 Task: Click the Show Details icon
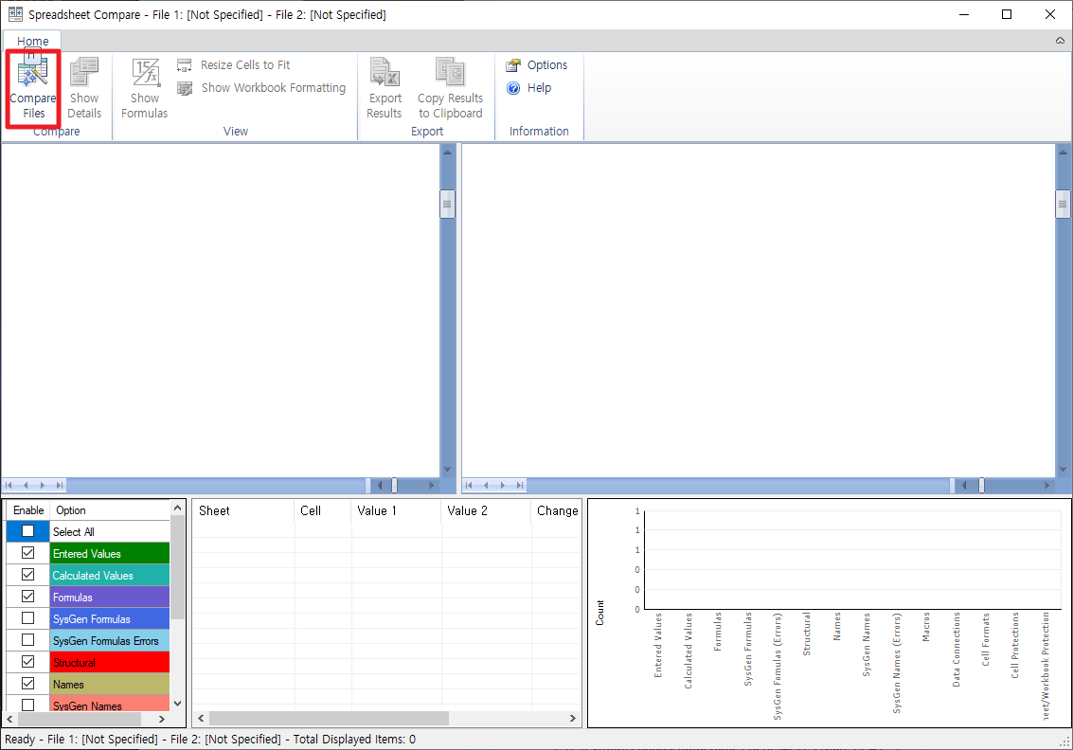point(84,73)
